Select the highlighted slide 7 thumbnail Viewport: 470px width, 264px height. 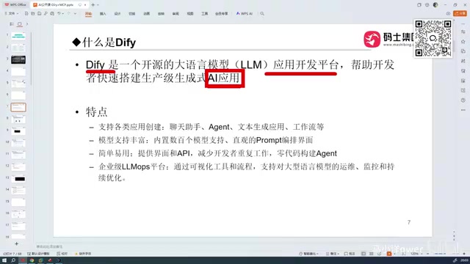click(18, 107)
